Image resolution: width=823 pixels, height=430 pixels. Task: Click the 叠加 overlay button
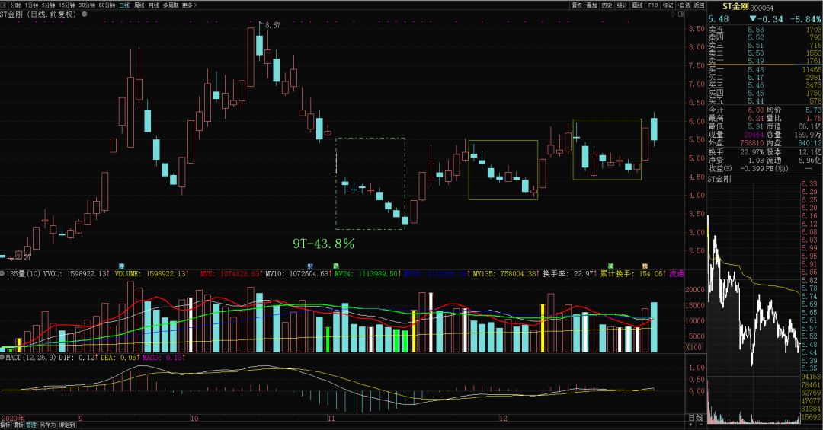tap(592, 5)
